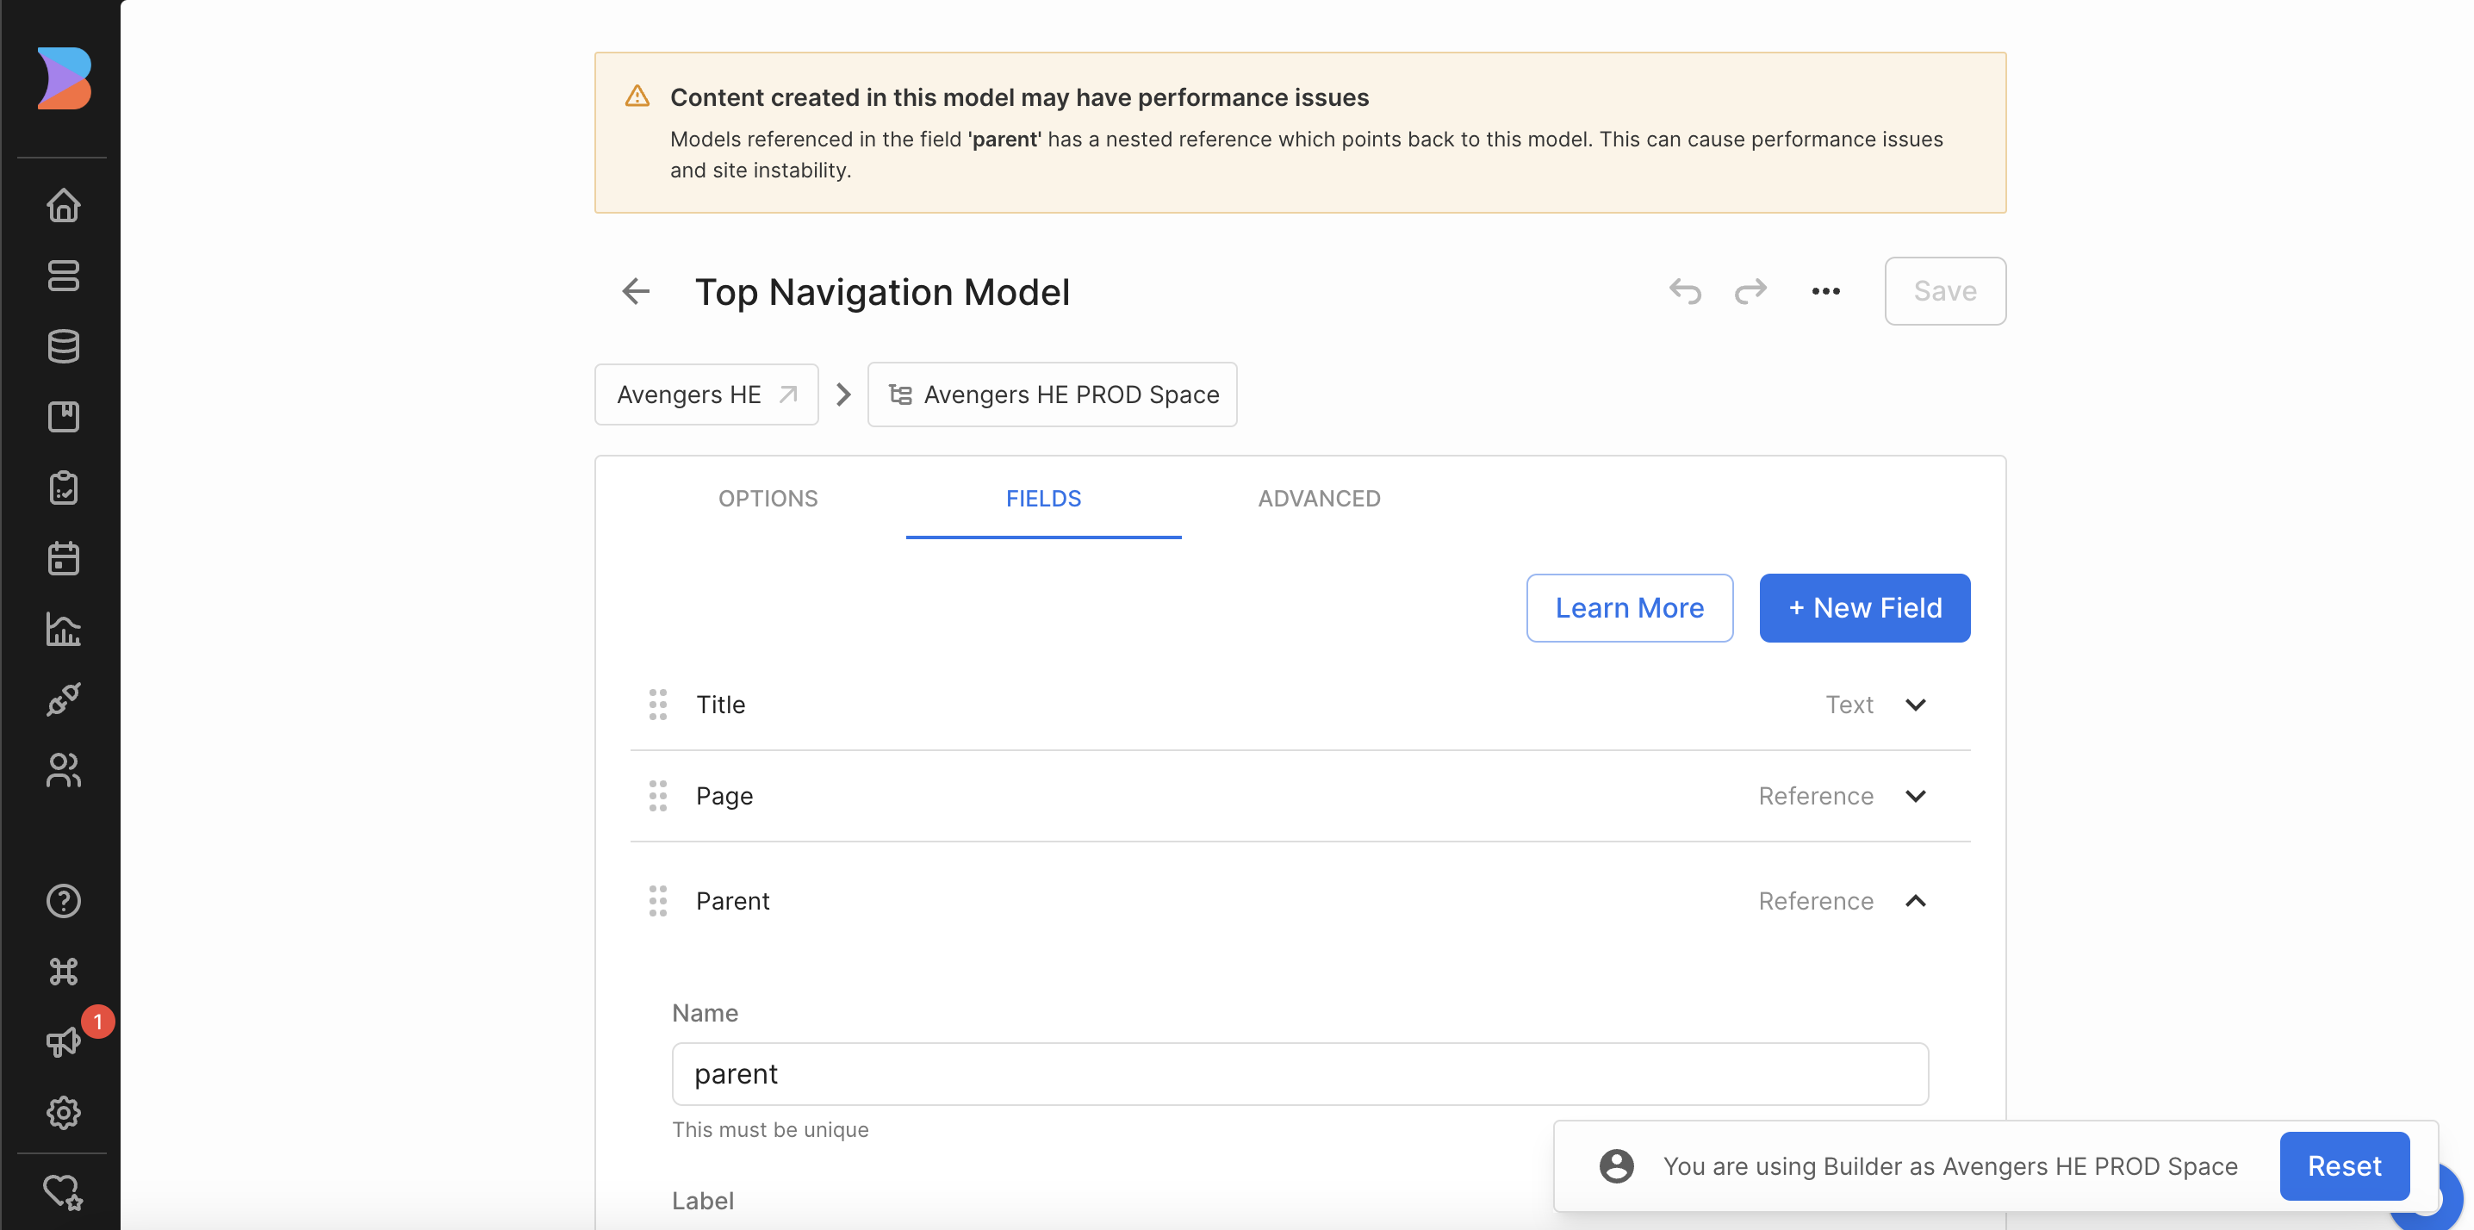This screenshot has height=1230, width=2474.
Task: Open the Models database icon
Action: 64,346
